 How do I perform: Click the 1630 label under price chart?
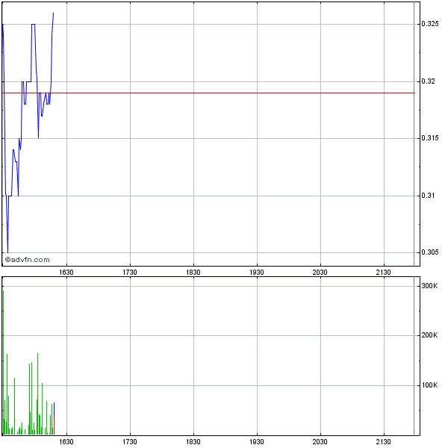point(66,273)
